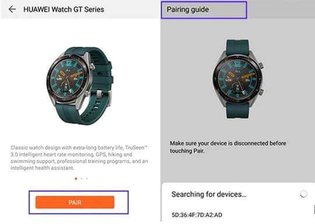The image size is (315, 224).
Task: Click the scrollbar handle beside the device list
Action: [x=314, y=209]
